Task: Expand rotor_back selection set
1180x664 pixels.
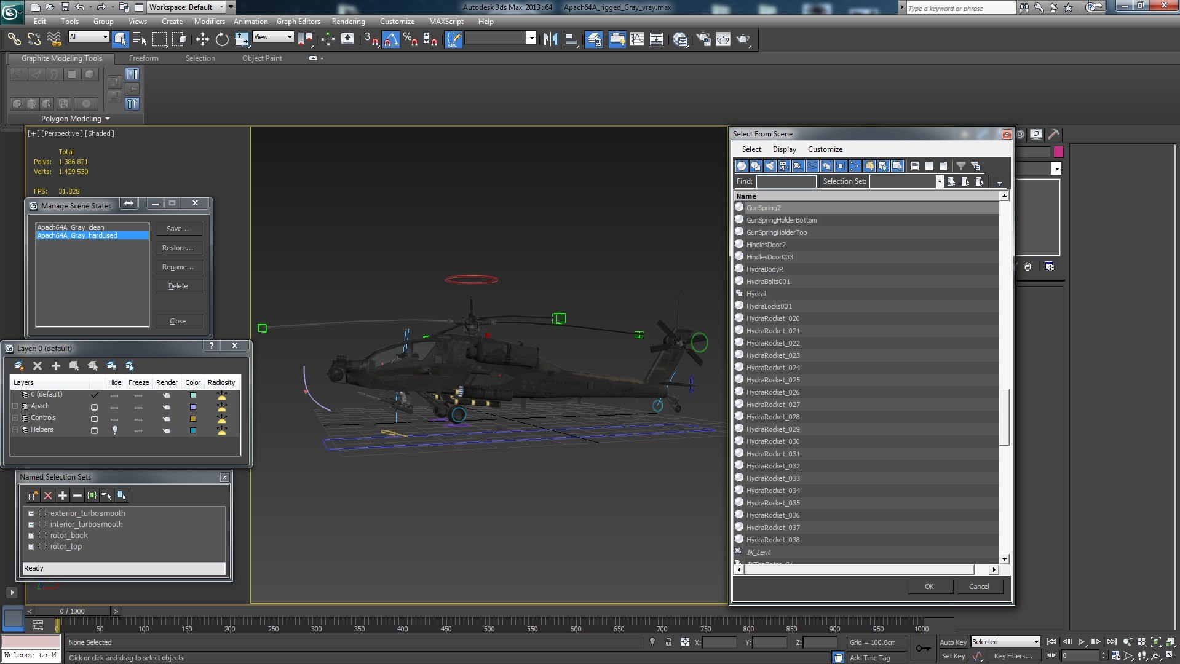Action: pos(31,536)
